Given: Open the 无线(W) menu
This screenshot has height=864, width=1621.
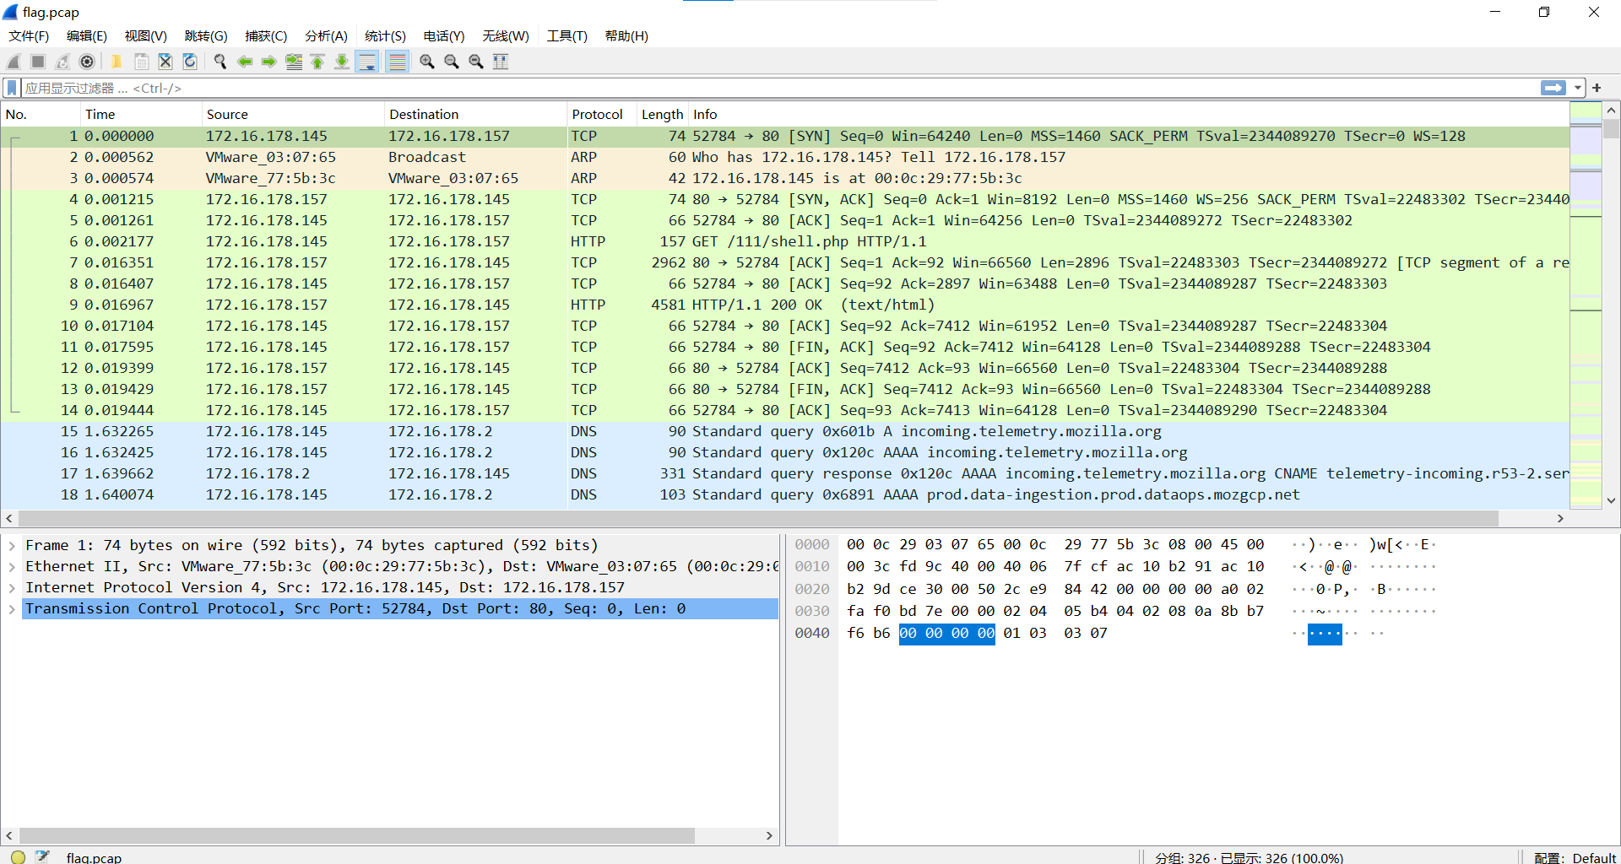Looking at the screenshot, I should click(506, 36).
